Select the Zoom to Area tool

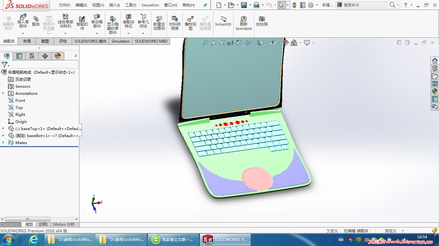213,43
